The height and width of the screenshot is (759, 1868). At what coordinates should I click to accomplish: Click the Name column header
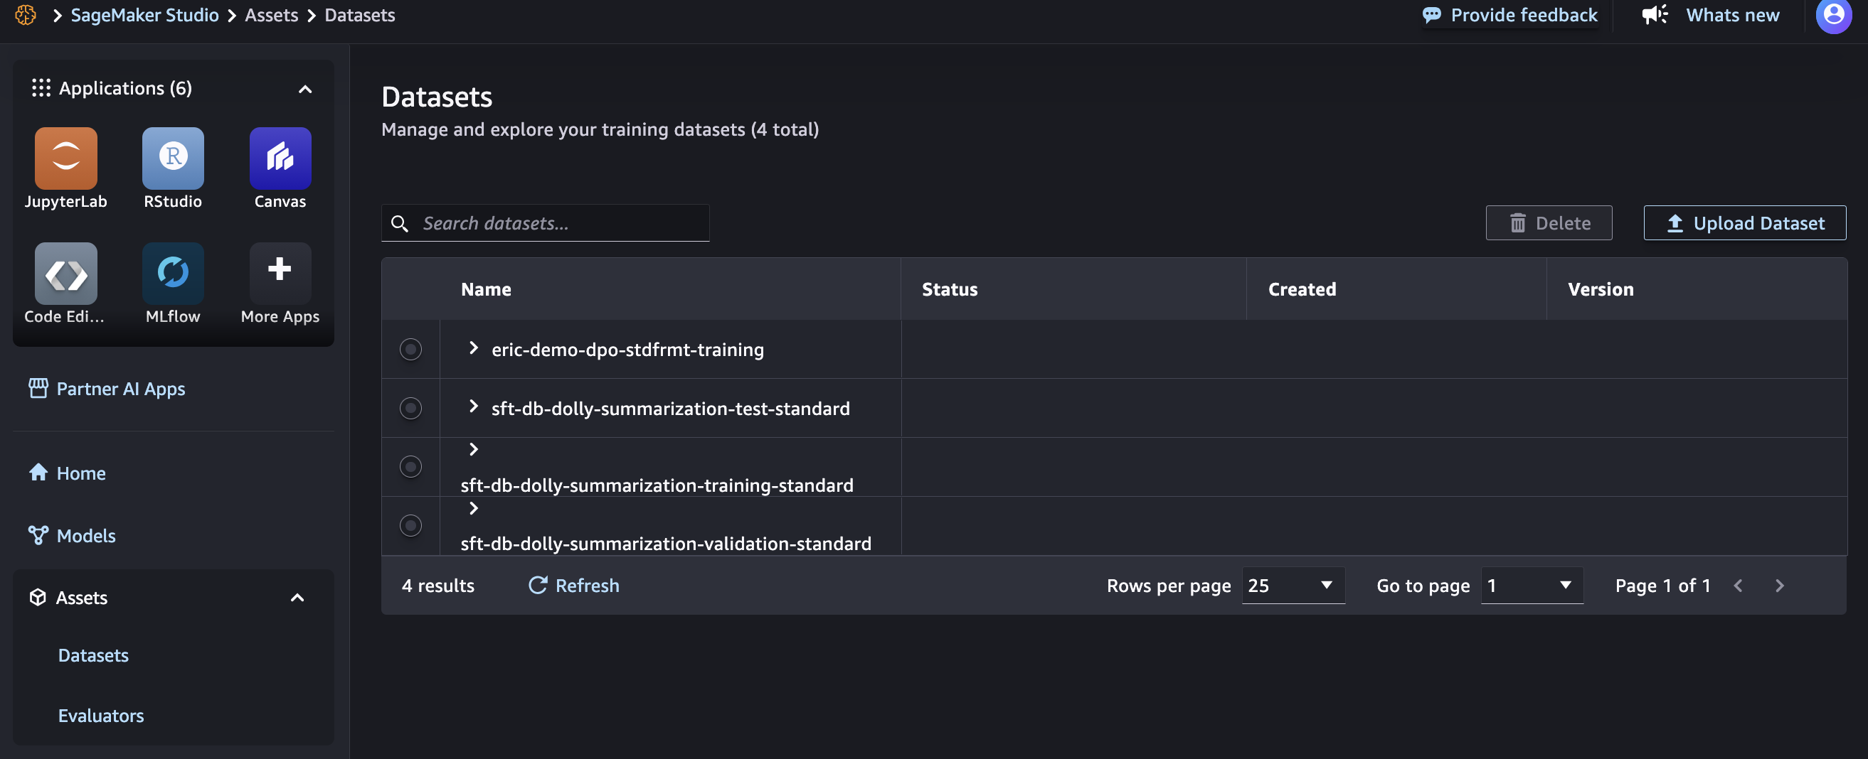[x=486, y=289]
